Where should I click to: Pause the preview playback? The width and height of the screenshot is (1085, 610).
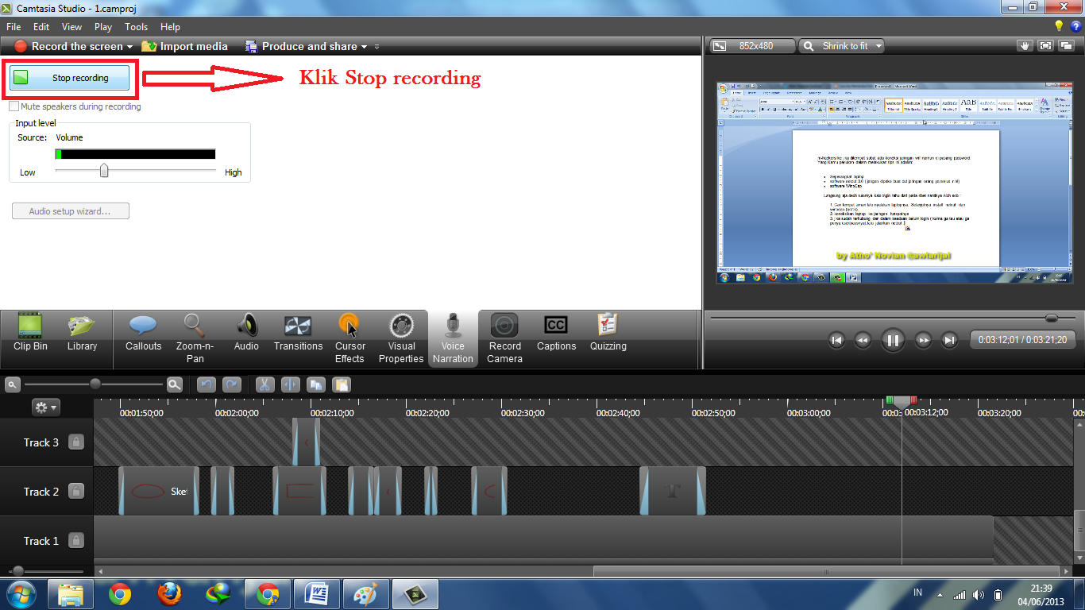click(893, 340)
